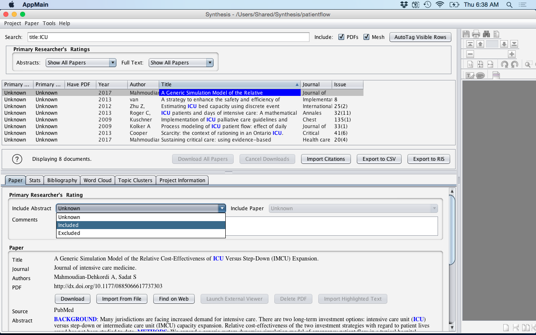Click into the Search text field
Image resolution: width=536 pixels, height=335 pixels.
click(168, 37)
